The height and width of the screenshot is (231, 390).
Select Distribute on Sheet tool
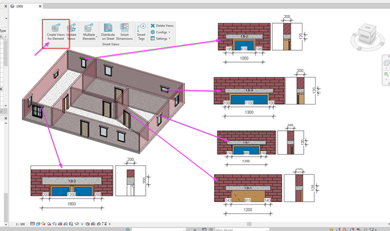108,32
